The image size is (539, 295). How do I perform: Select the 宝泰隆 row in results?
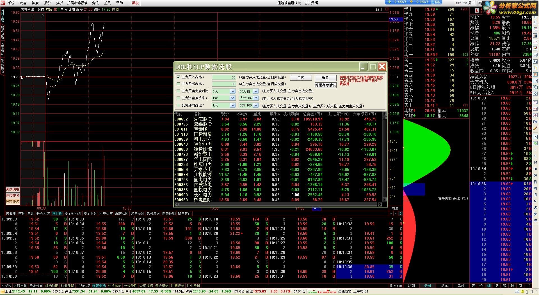click(278, 129)
